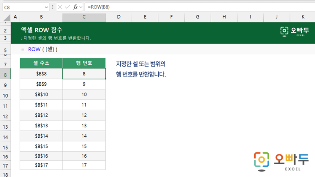This screenshot has width=315, height=177.
Task: Select column I header
Action: coord(250,17)
